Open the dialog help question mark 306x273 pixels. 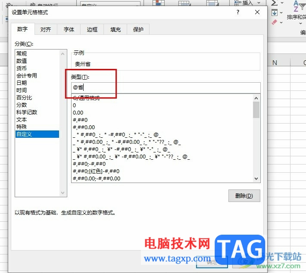238,12
